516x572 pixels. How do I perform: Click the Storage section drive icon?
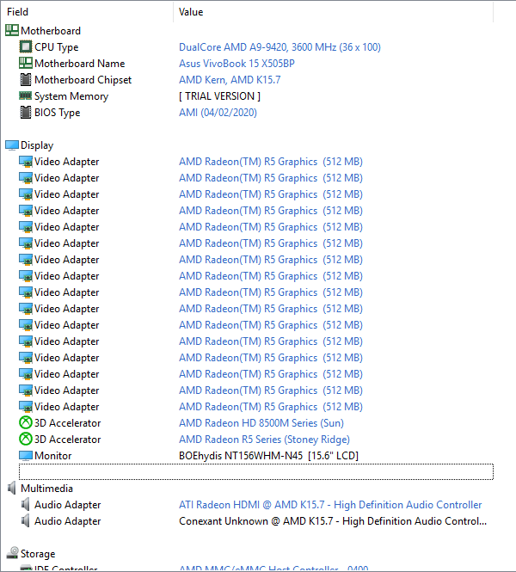point(12,553)
